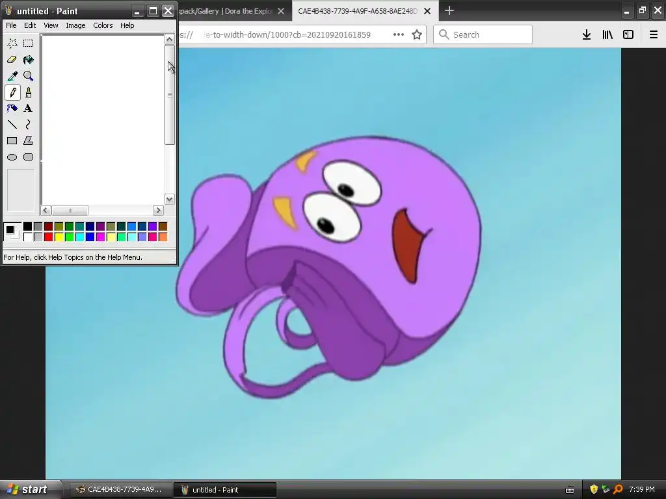
Task: Choose the white color swatch
Action: pos(27,237)
